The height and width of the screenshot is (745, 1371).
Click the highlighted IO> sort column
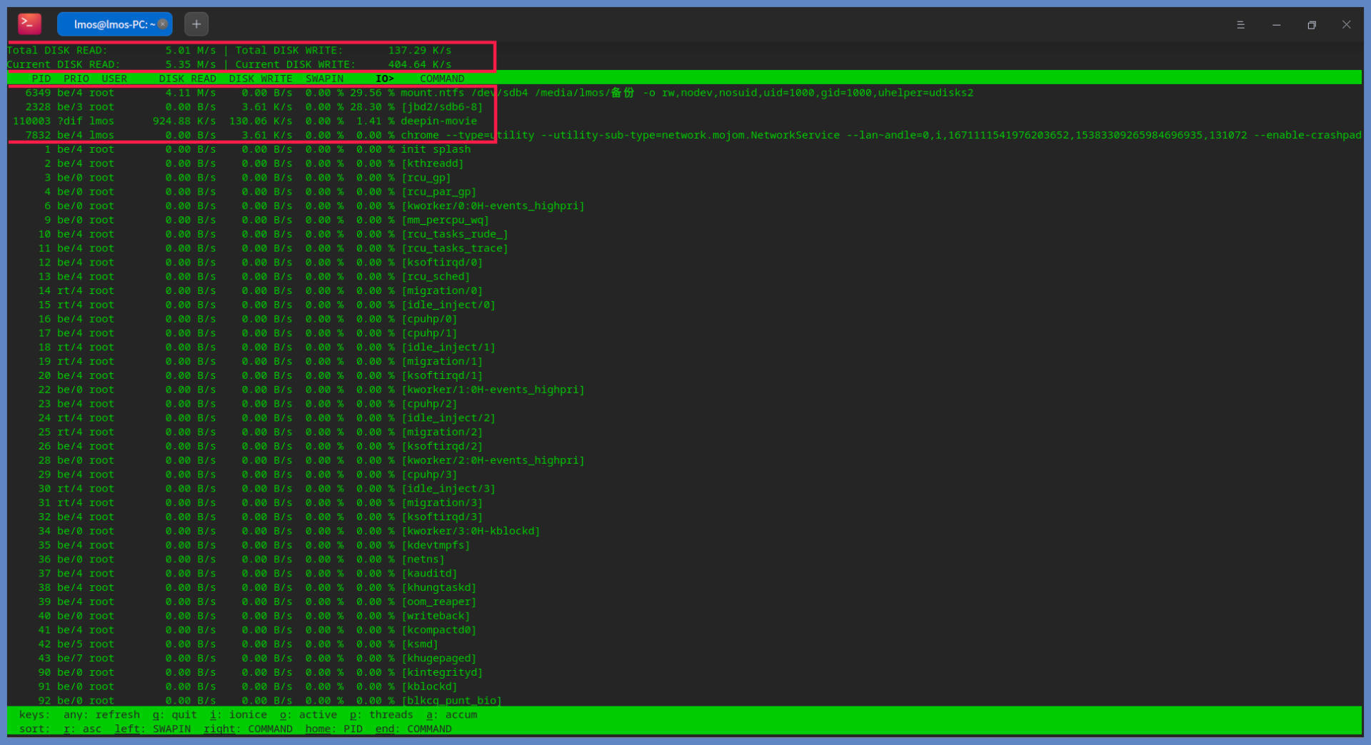click(384, 78)
